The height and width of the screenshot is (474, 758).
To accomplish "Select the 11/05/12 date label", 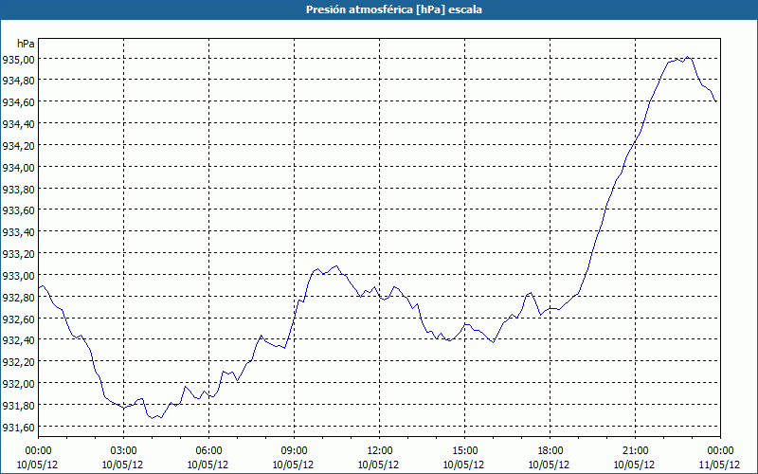I will click(720, 465).
